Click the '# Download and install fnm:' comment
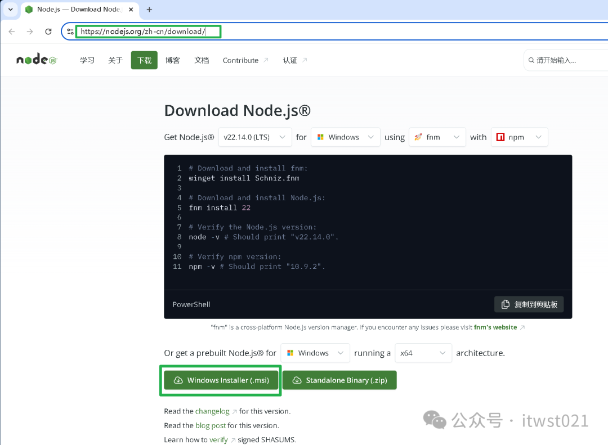Image resolution: width=608 pixels, height=445 pixels. (248, 168)
